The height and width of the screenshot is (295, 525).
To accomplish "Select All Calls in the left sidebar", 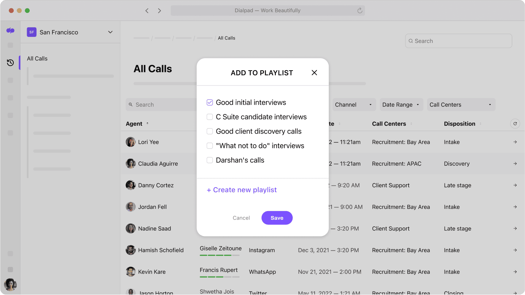I will (x=37, y=58).
